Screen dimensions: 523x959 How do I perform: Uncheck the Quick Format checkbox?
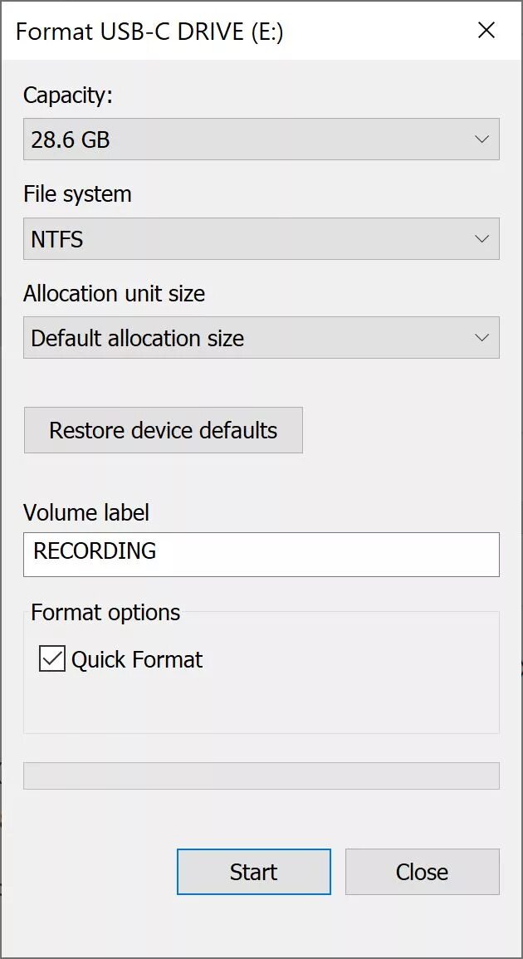(52, 659)
